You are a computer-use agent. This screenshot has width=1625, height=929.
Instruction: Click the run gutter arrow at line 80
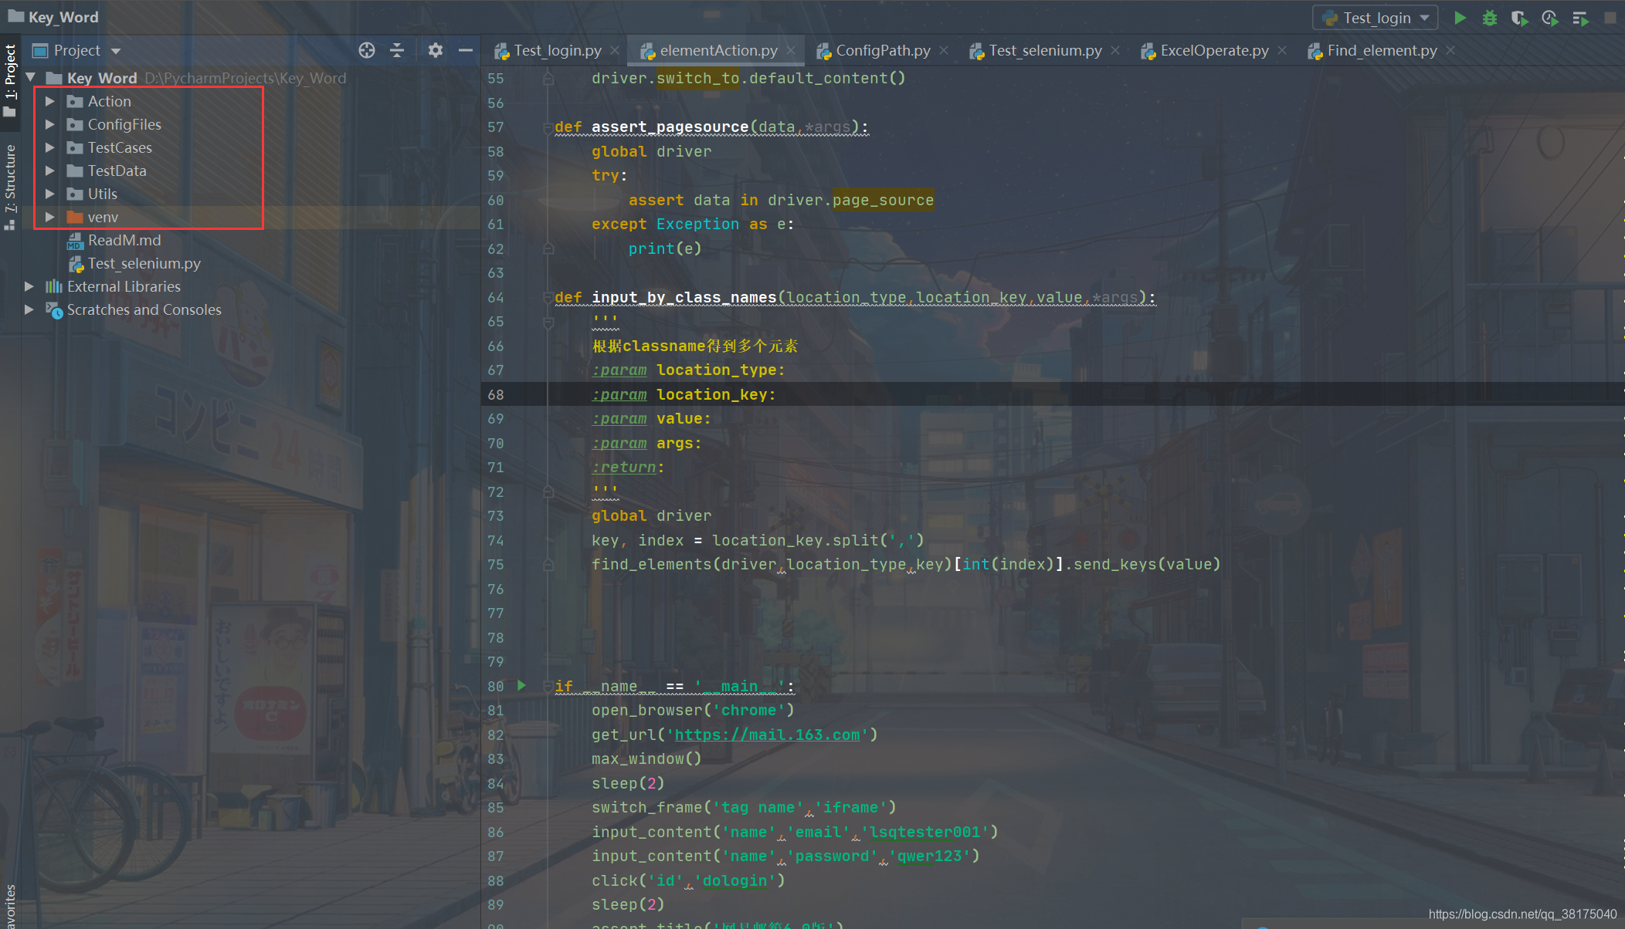coord(521,685)
